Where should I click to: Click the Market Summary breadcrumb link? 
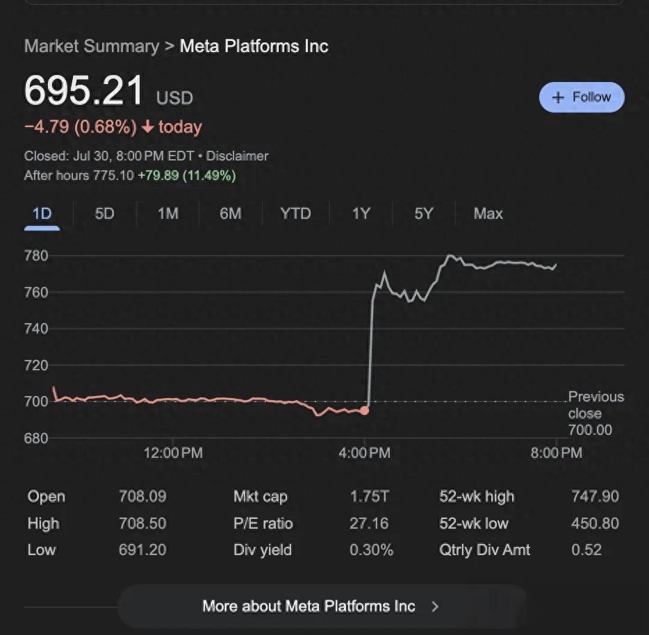[91, 46]
